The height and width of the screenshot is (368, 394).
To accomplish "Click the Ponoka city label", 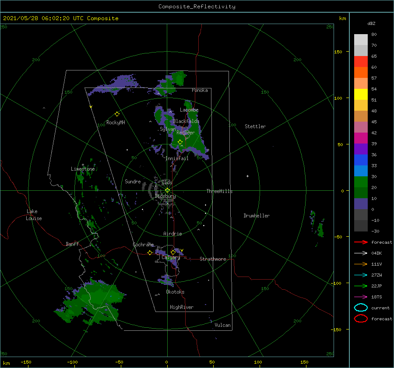I will tap(200, 90).
